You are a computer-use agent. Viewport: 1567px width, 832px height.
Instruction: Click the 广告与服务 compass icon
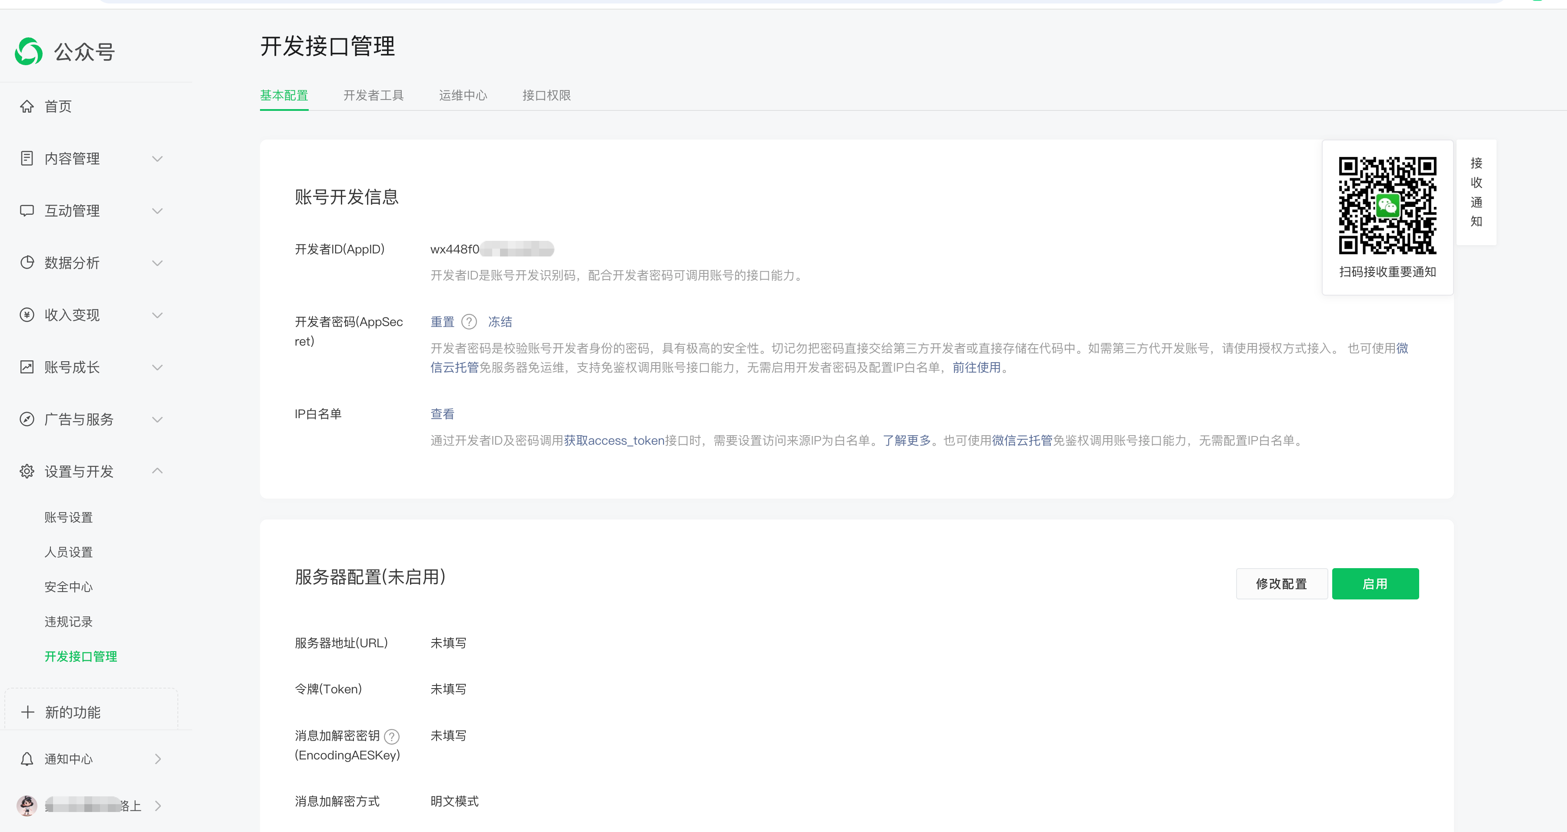pyautogui.click(x=27, y=419)
